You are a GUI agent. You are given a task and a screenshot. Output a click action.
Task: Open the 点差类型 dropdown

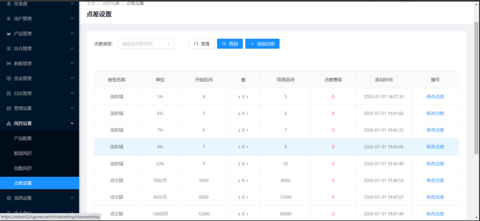click(146, 43)
